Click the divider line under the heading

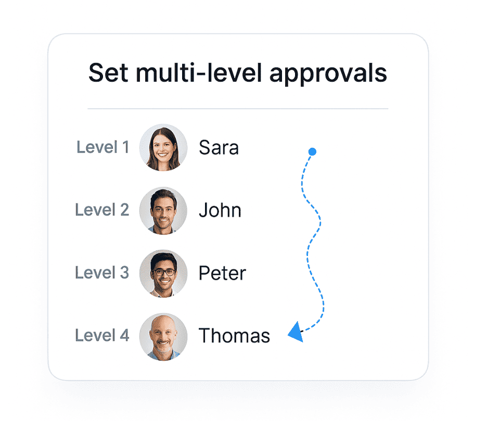point(238,109)
